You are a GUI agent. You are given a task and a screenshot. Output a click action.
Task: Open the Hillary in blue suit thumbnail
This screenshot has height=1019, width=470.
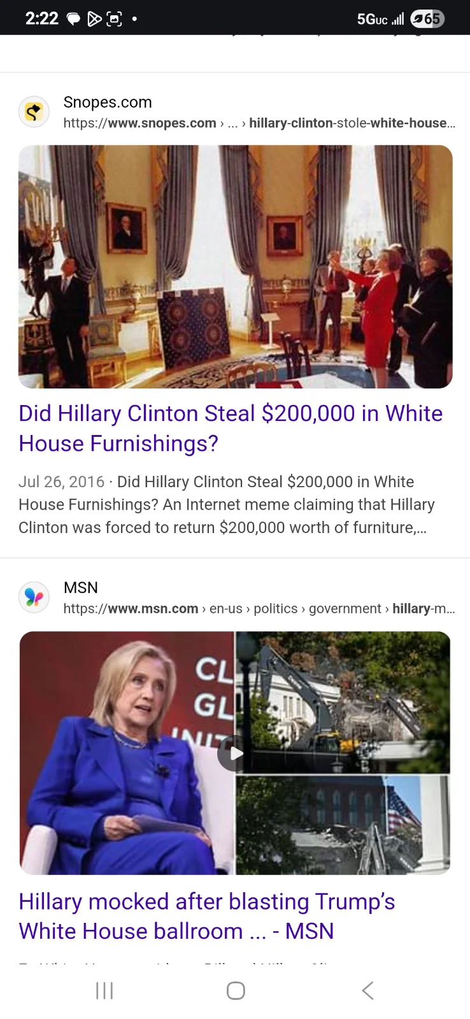point(127,753)
